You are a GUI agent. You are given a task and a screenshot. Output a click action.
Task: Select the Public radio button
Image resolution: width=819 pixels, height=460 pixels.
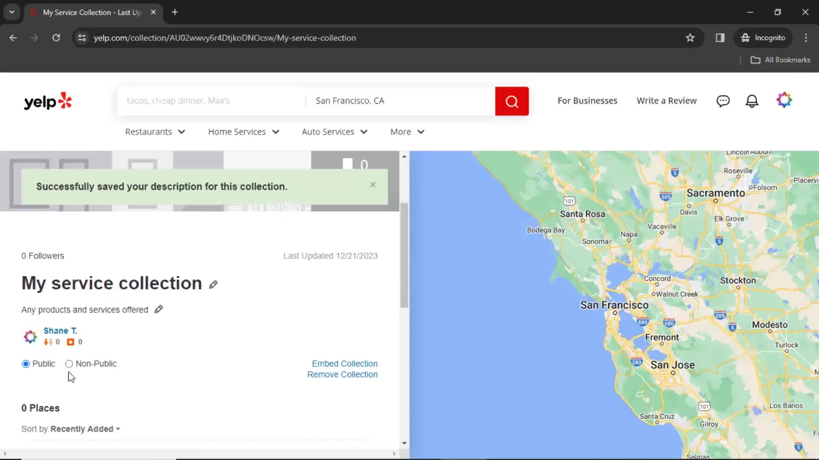[x=26, y=364]
